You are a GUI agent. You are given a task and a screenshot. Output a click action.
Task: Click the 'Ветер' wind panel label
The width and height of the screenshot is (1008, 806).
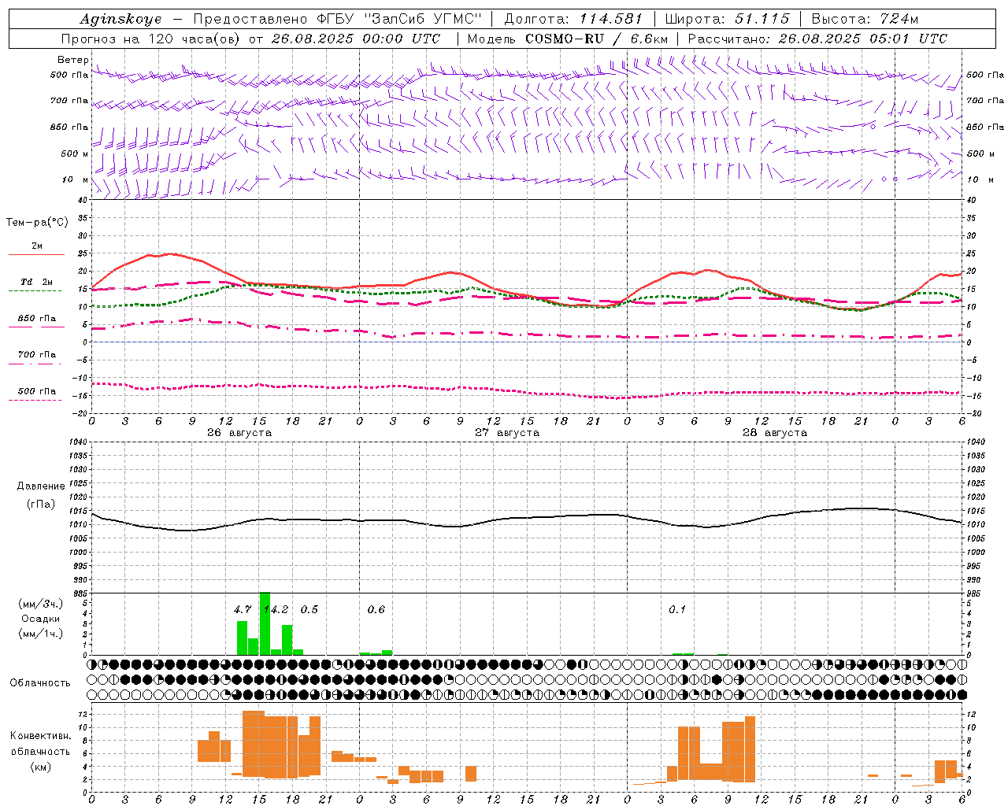point(72,60)
